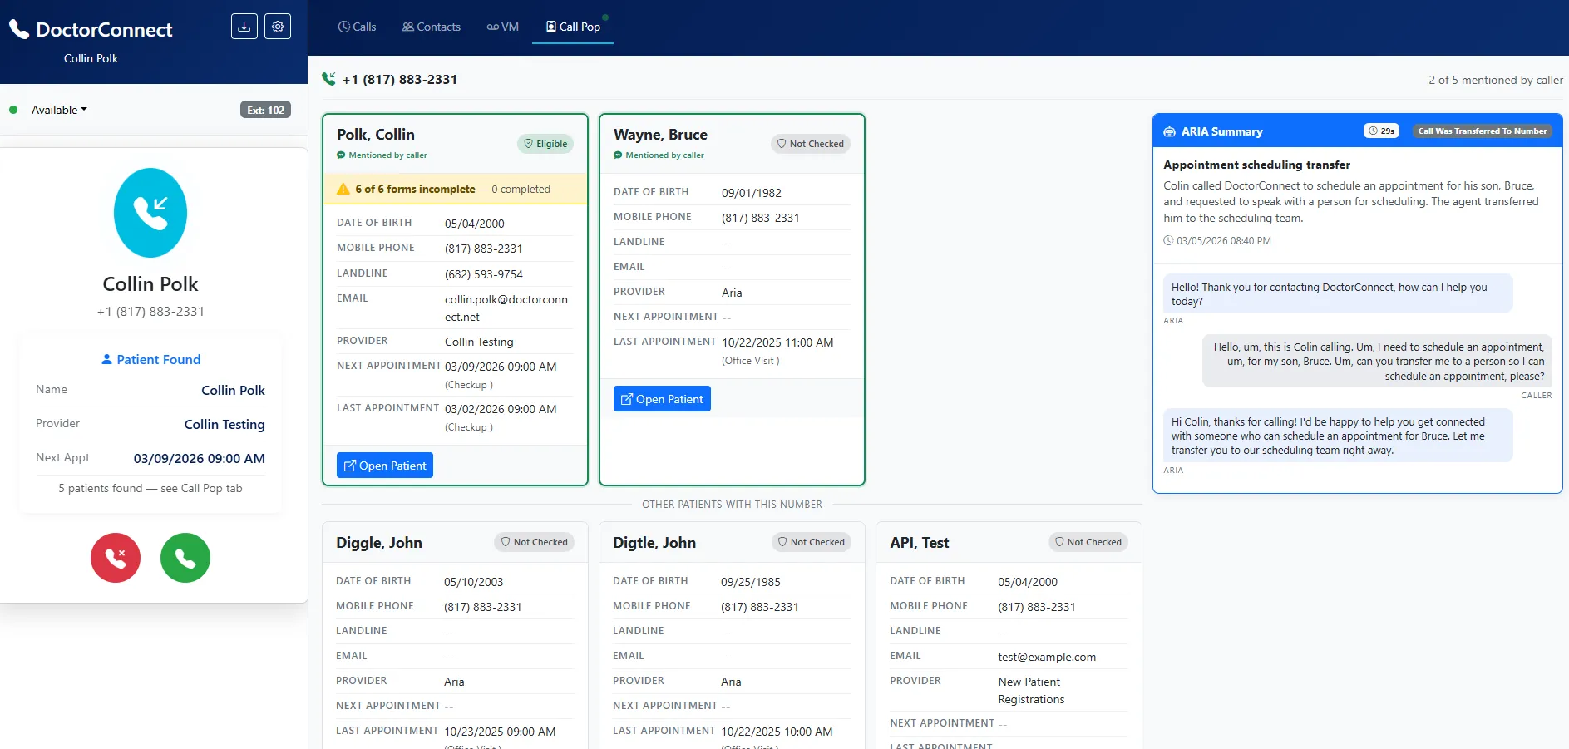Click the Ext: 102 badge
This screenshot has width=1569, height=749.
click(265, 110)
